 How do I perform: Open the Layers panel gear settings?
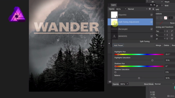click(150, 9)
